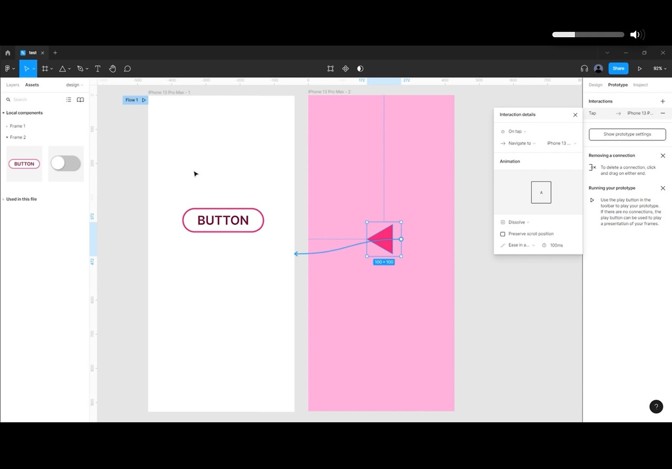Dismiss the Running your prototype tip
Viewport: 672px width, 469px height.
[x=663, y=188]
